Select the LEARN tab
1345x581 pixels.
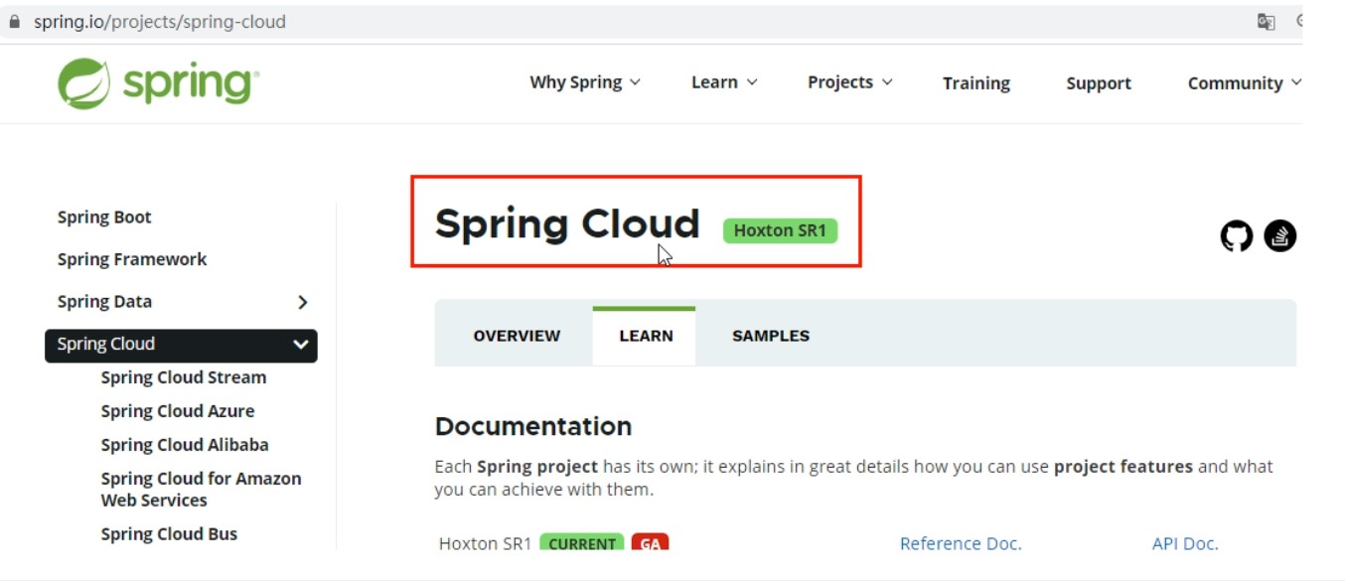646,336
